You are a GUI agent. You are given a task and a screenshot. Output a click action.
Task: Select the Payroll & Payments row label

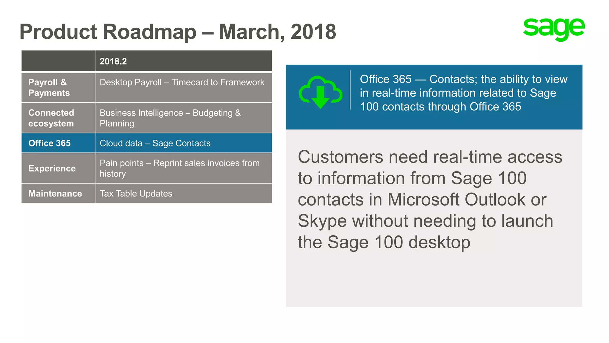58,88
